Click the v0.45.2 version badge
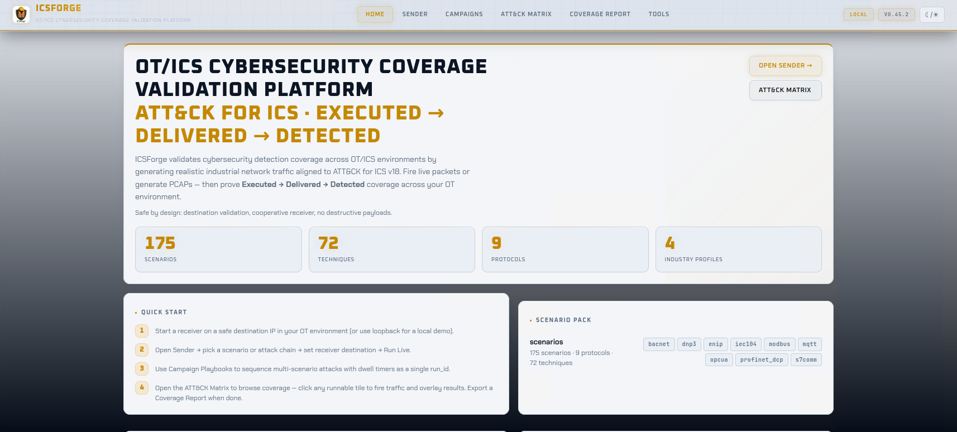 (x=896, y=15)
